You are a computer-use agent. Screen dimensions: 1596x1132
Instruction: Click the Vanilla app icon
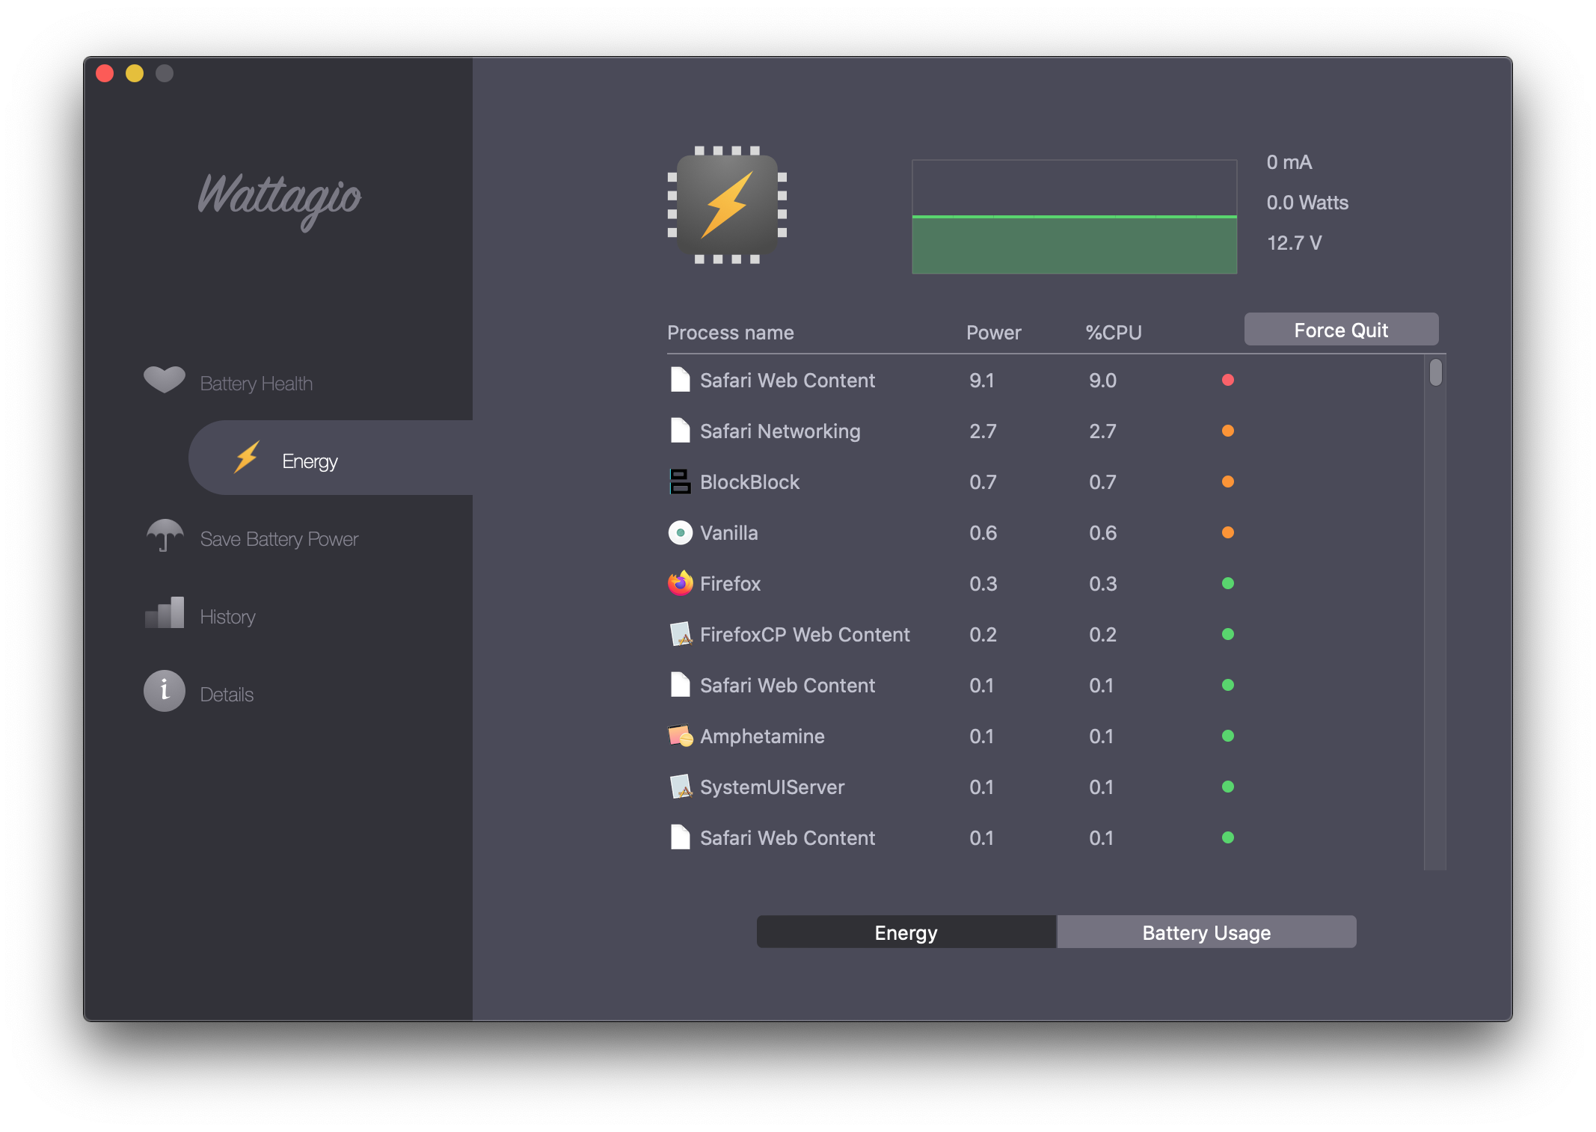680,532
